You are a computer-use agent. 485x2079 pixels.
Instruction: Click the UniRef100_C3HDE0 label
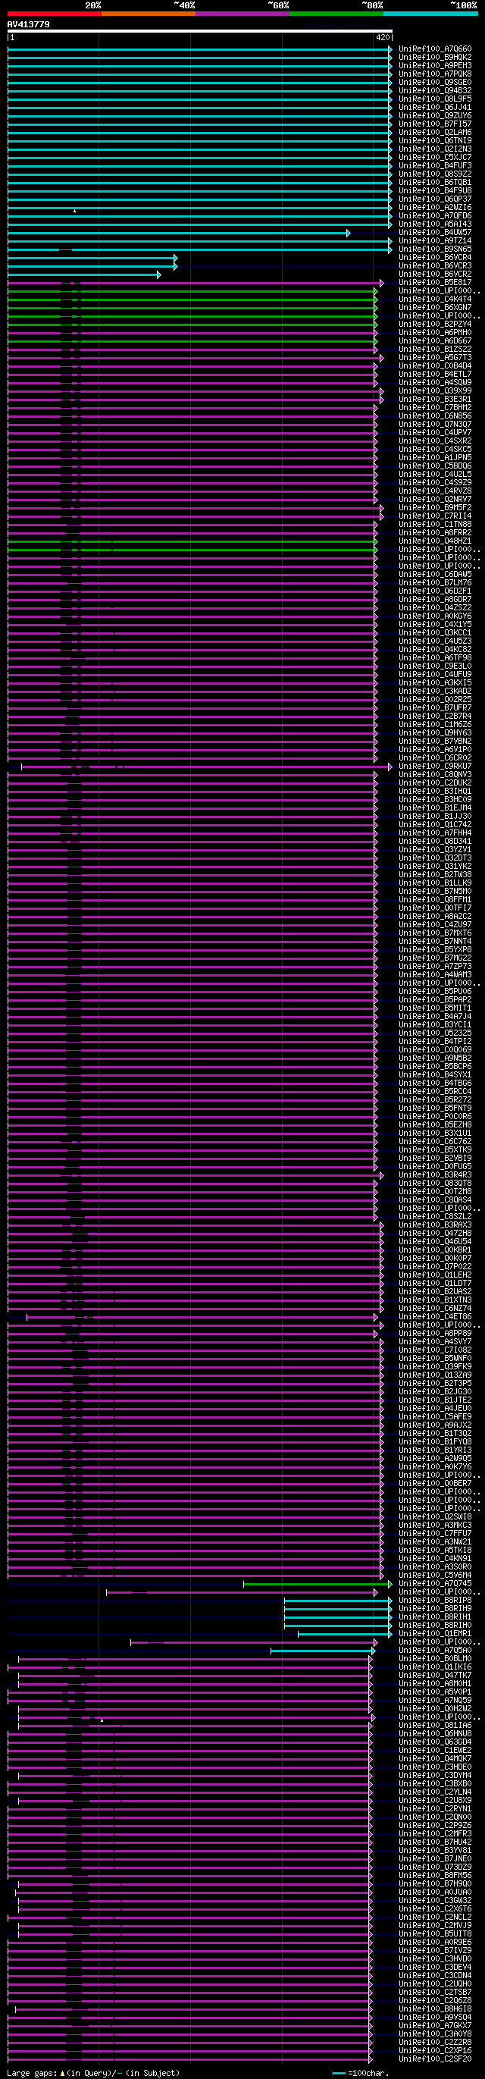435,1767
